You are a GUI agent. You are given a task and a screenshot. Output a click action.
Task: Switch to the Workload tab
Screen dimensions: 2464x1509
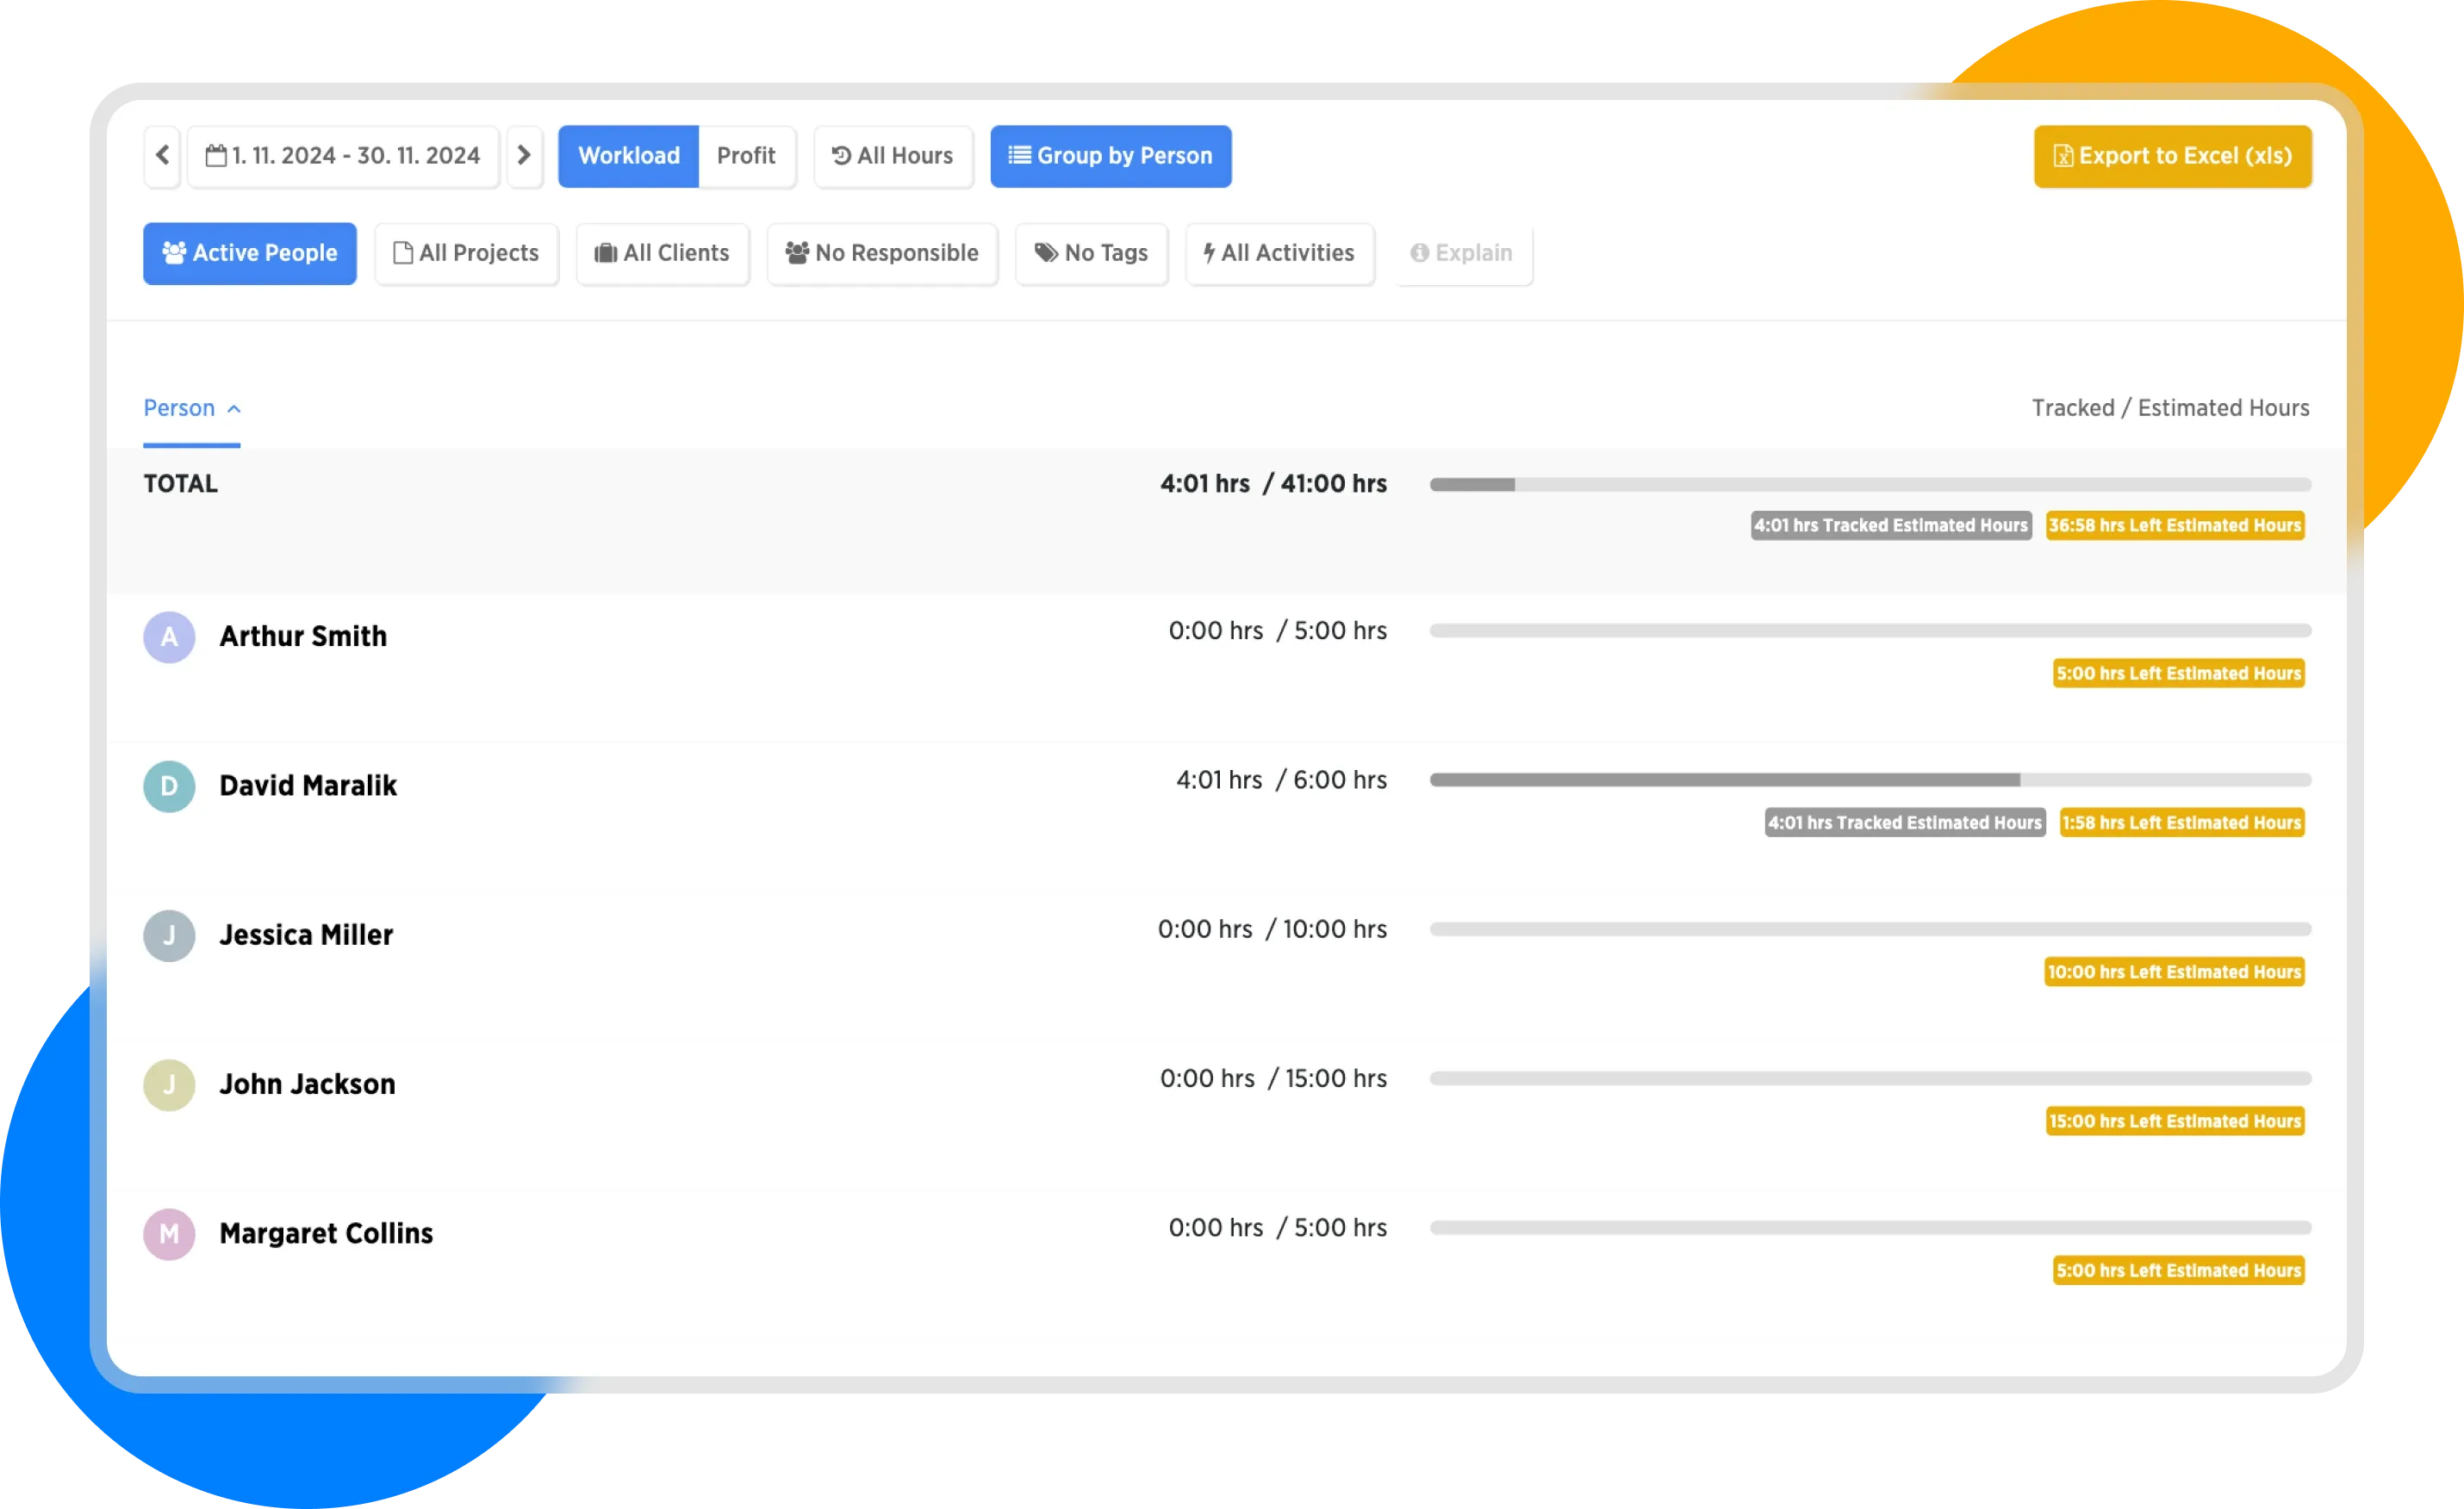click(628, 155)
